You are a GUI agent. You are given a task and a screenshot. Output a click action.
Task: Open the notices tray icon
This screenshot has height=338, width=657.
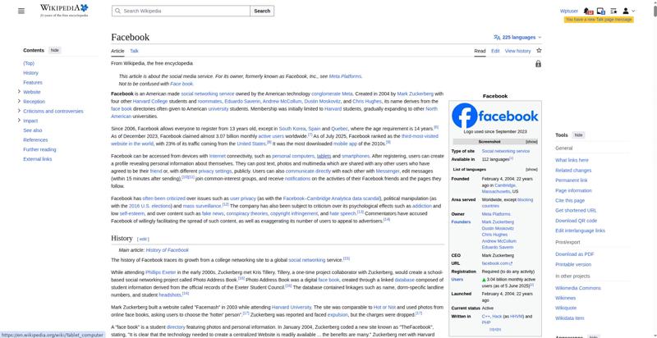point(601,11)
